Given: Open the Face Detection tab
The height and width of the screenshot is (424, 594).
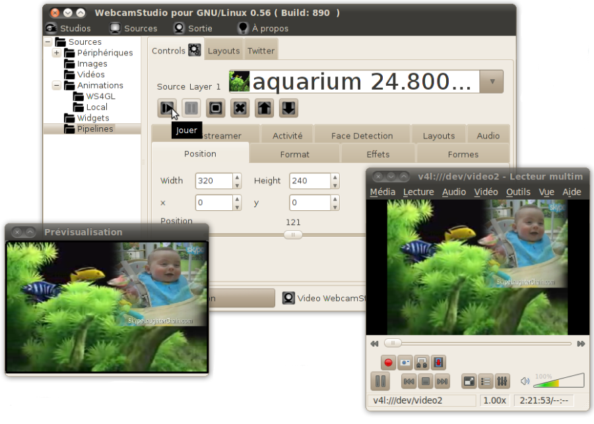Looking at the screenshot, I should point(362,136).
